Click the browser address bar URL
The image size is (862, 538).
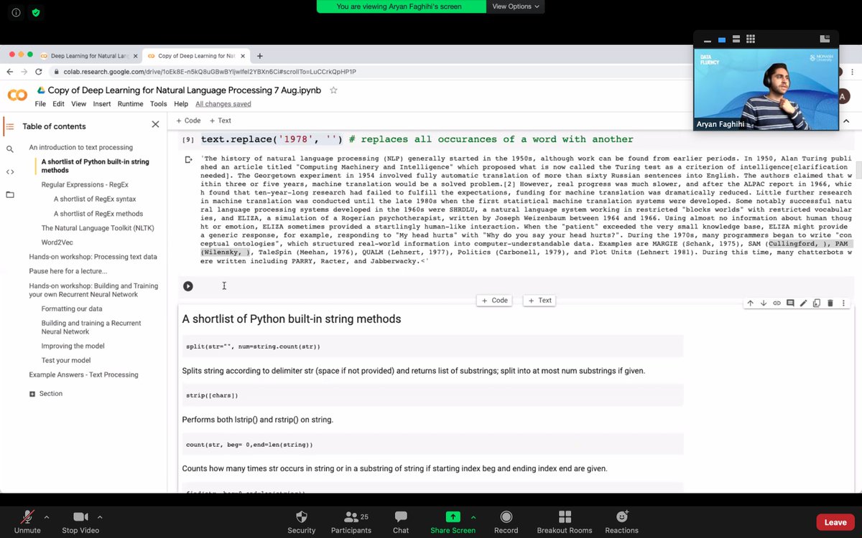point(210,72)
